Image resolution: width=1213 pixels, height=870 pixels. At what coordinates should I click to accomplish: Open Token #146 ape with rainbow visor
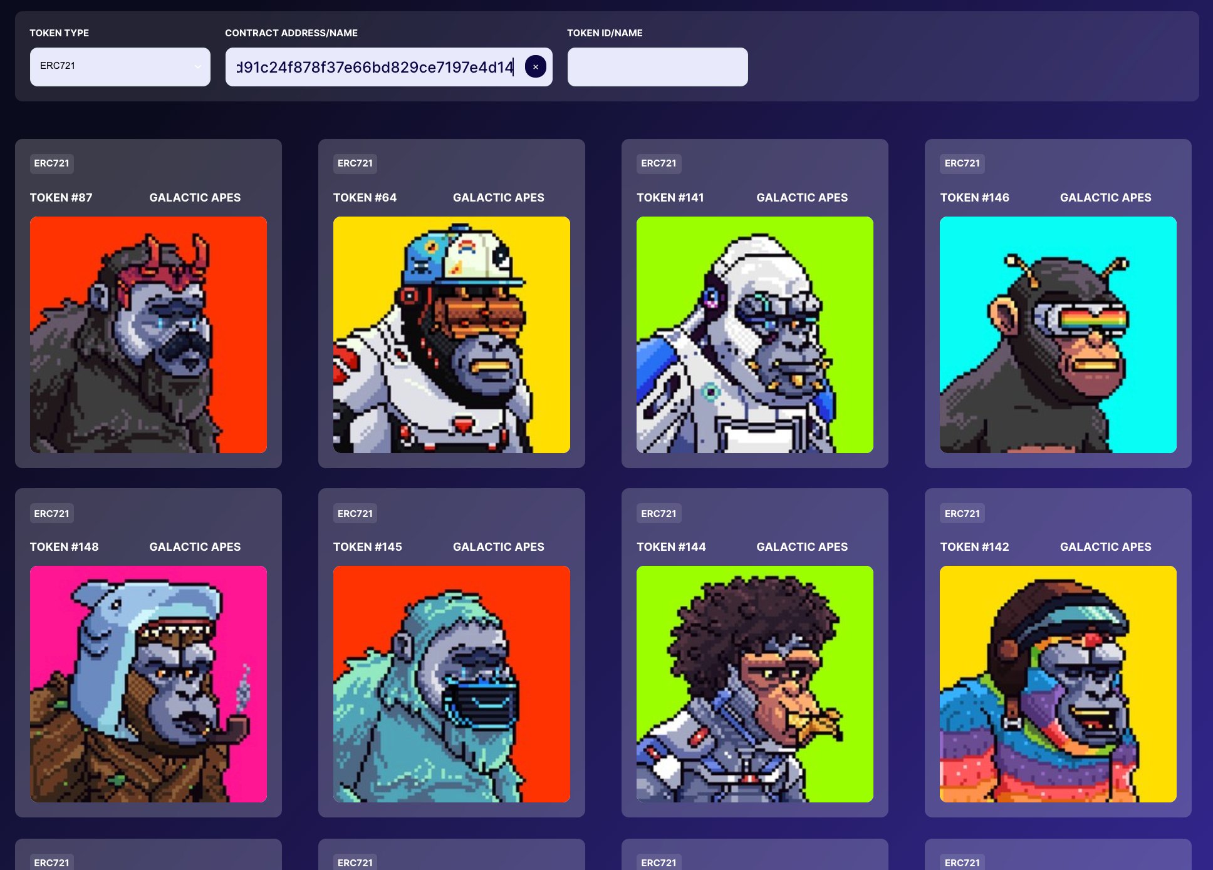pos(1058,335)
